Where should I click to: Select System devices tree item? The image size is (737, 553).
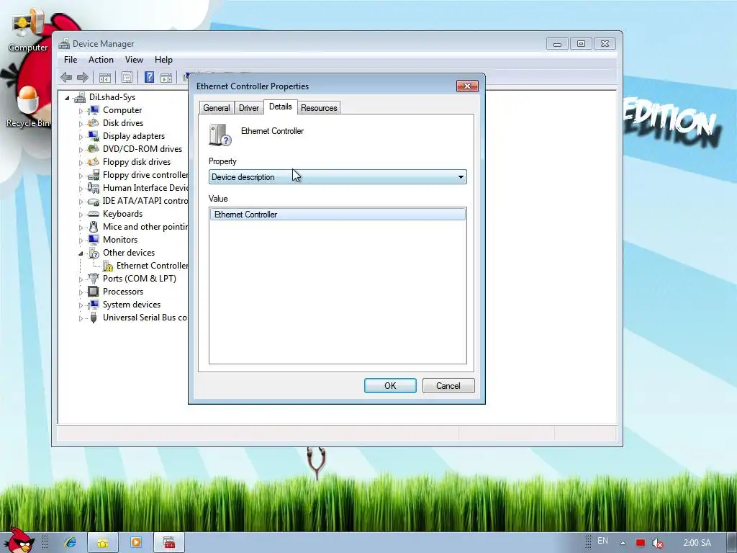tap(132, 305)
